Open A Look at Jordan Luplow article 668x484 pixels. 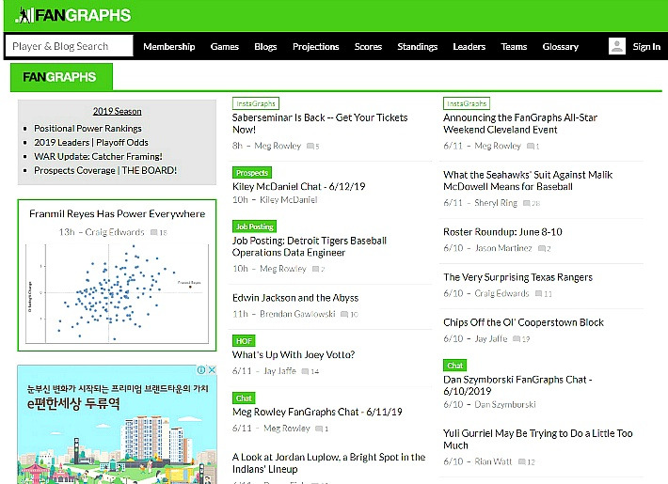(328, 463)
